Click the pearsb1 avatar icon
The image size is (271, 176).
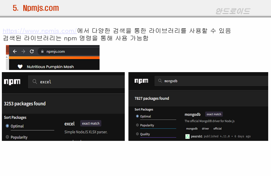click(187, 137)
